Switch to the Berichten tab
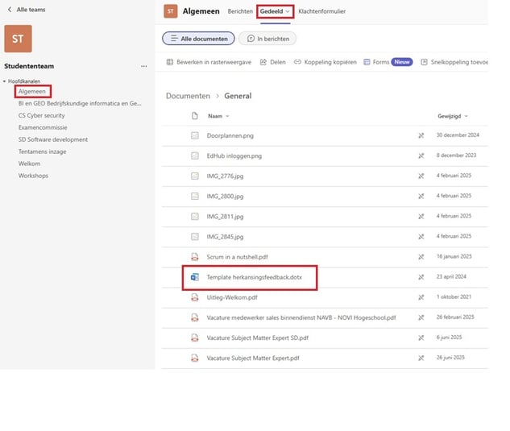Image resolution: width=510 pixels, height=431 pixels. (240, 11)
